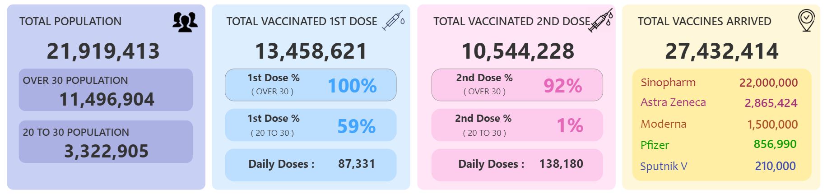Click the 87,331 Daily Doses box
This screenshot has height=194, width=827.
click(311, 165)
